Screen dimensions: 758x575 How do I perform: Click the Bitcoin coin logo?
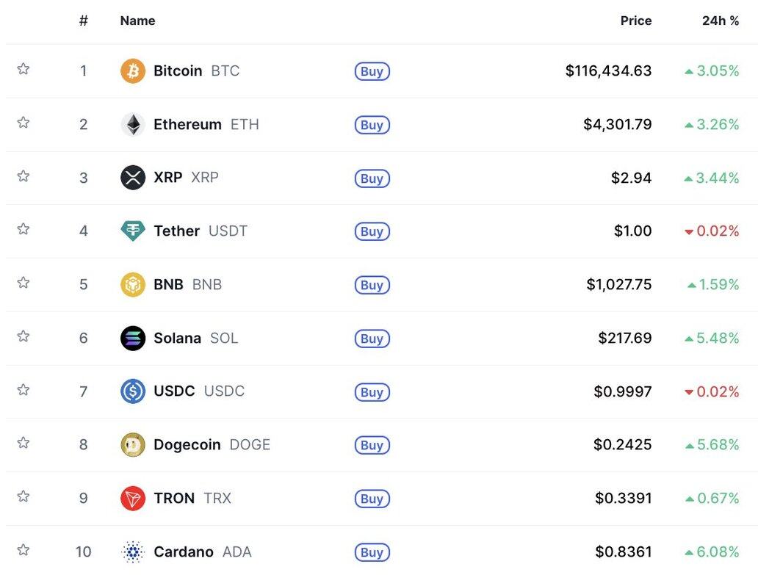click(x=133, y=71)
